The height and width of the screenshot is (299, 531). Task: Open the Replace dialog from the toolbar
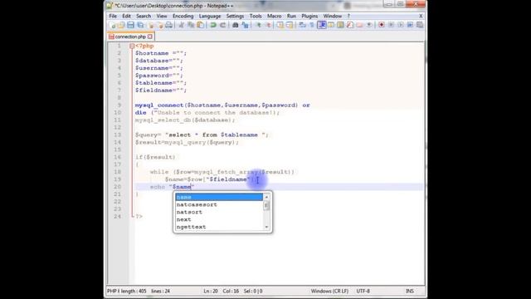[245, 25]
